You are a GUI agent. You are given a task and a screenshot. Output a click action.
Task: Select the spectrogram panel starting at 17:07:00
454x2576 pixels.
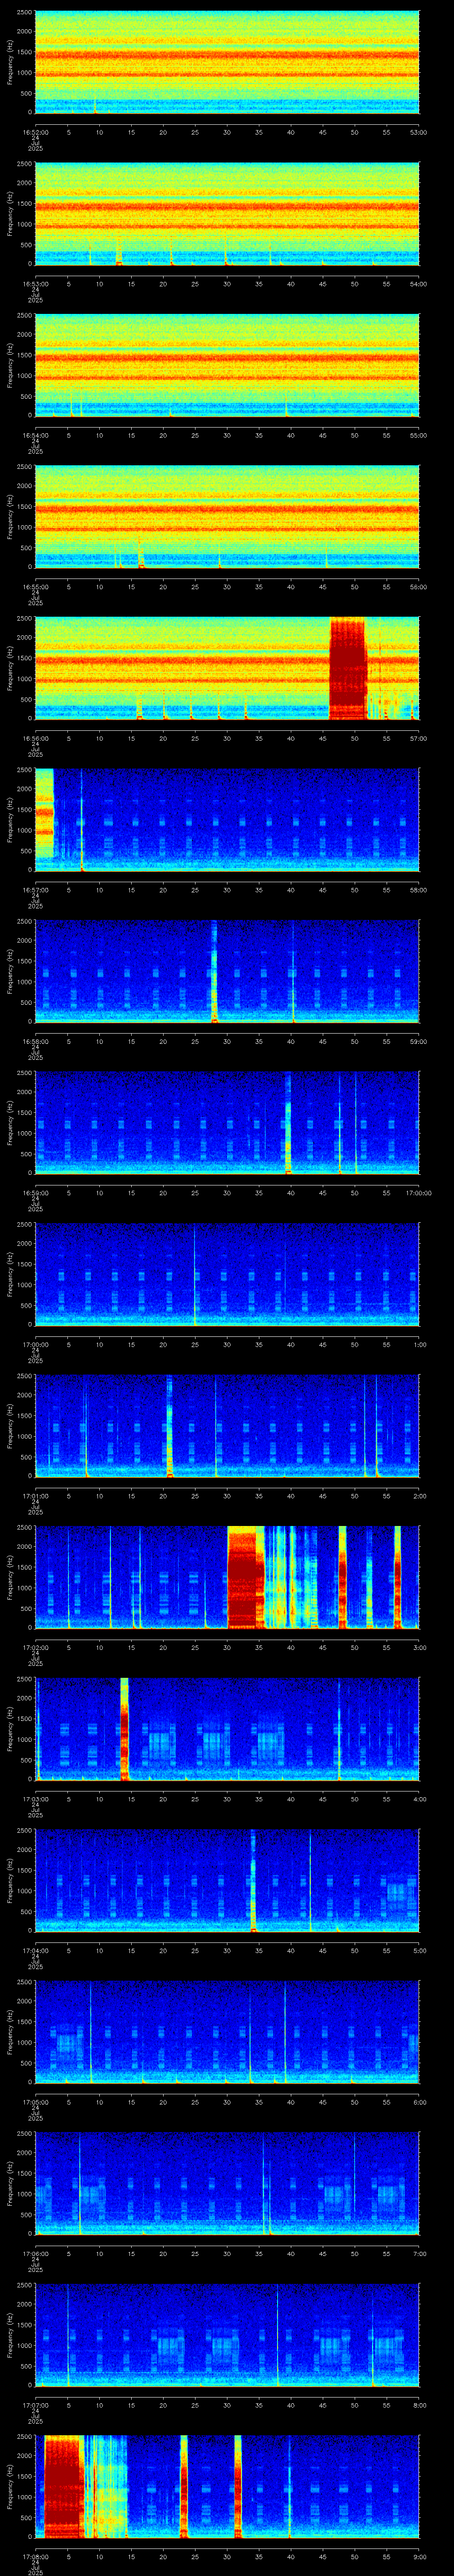[x=227, y=2335]
